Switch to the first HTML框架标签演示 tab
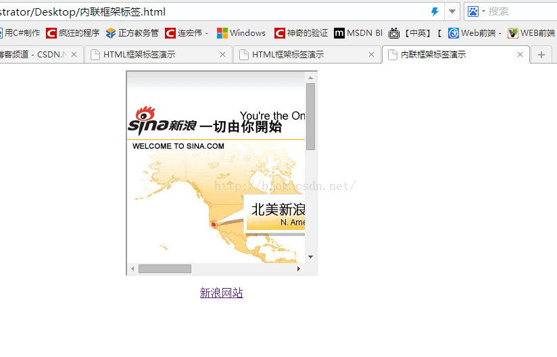 click(x=158, y=54)
